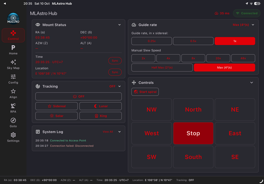This screenshot has width=264, height=184.
Task: Set guide rate to 1x
Action: point(235,41)
